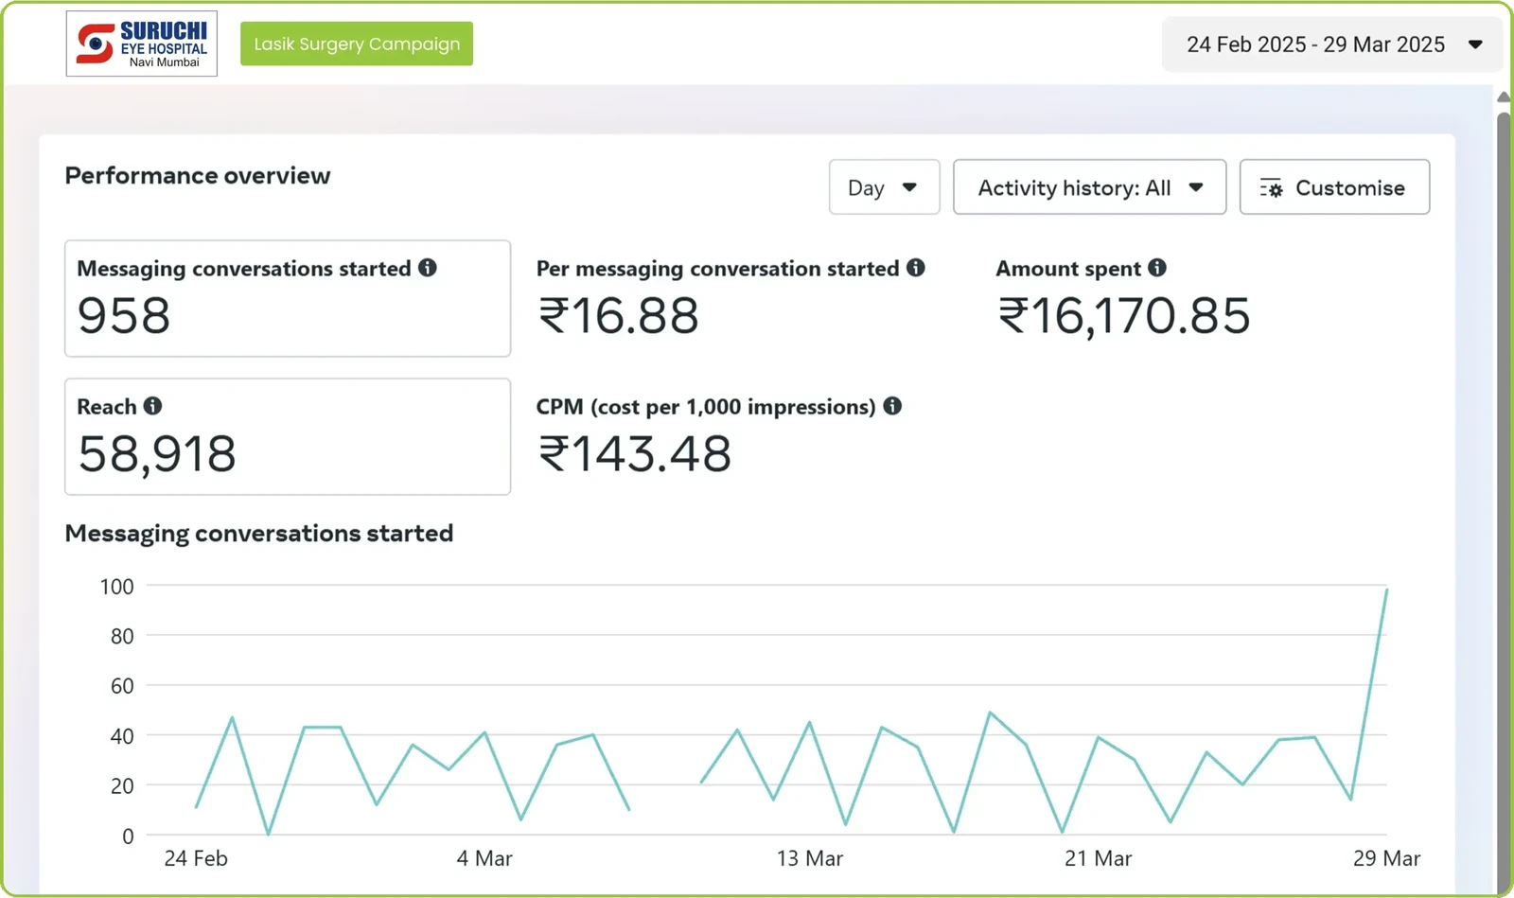Click info icon beside CPM metric
The width and height of the screenshot is (1514, 898).
(x=892, y=406)
